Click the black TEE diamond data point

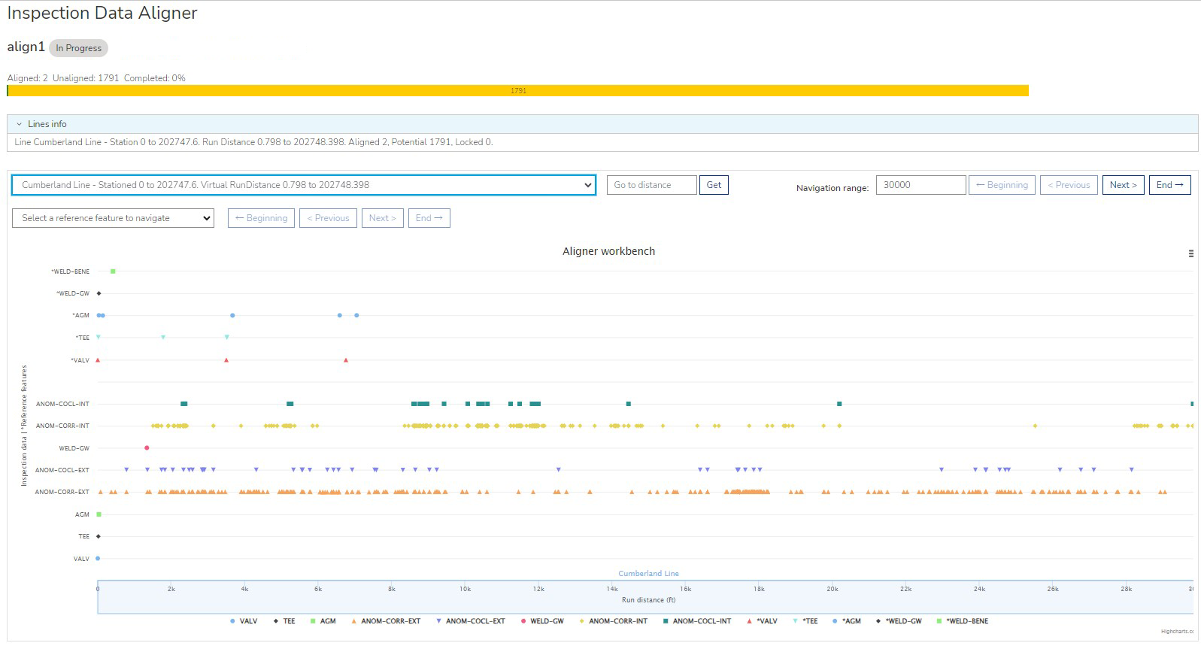[99, 536]
